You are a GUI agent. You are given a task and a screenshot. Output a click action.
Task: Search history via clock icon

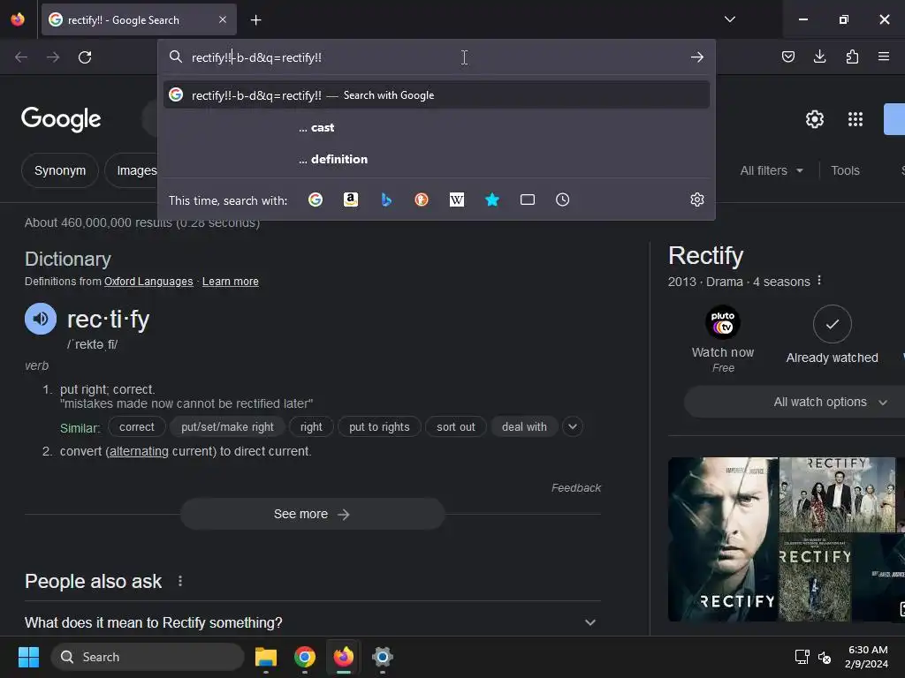coord(563,200)
